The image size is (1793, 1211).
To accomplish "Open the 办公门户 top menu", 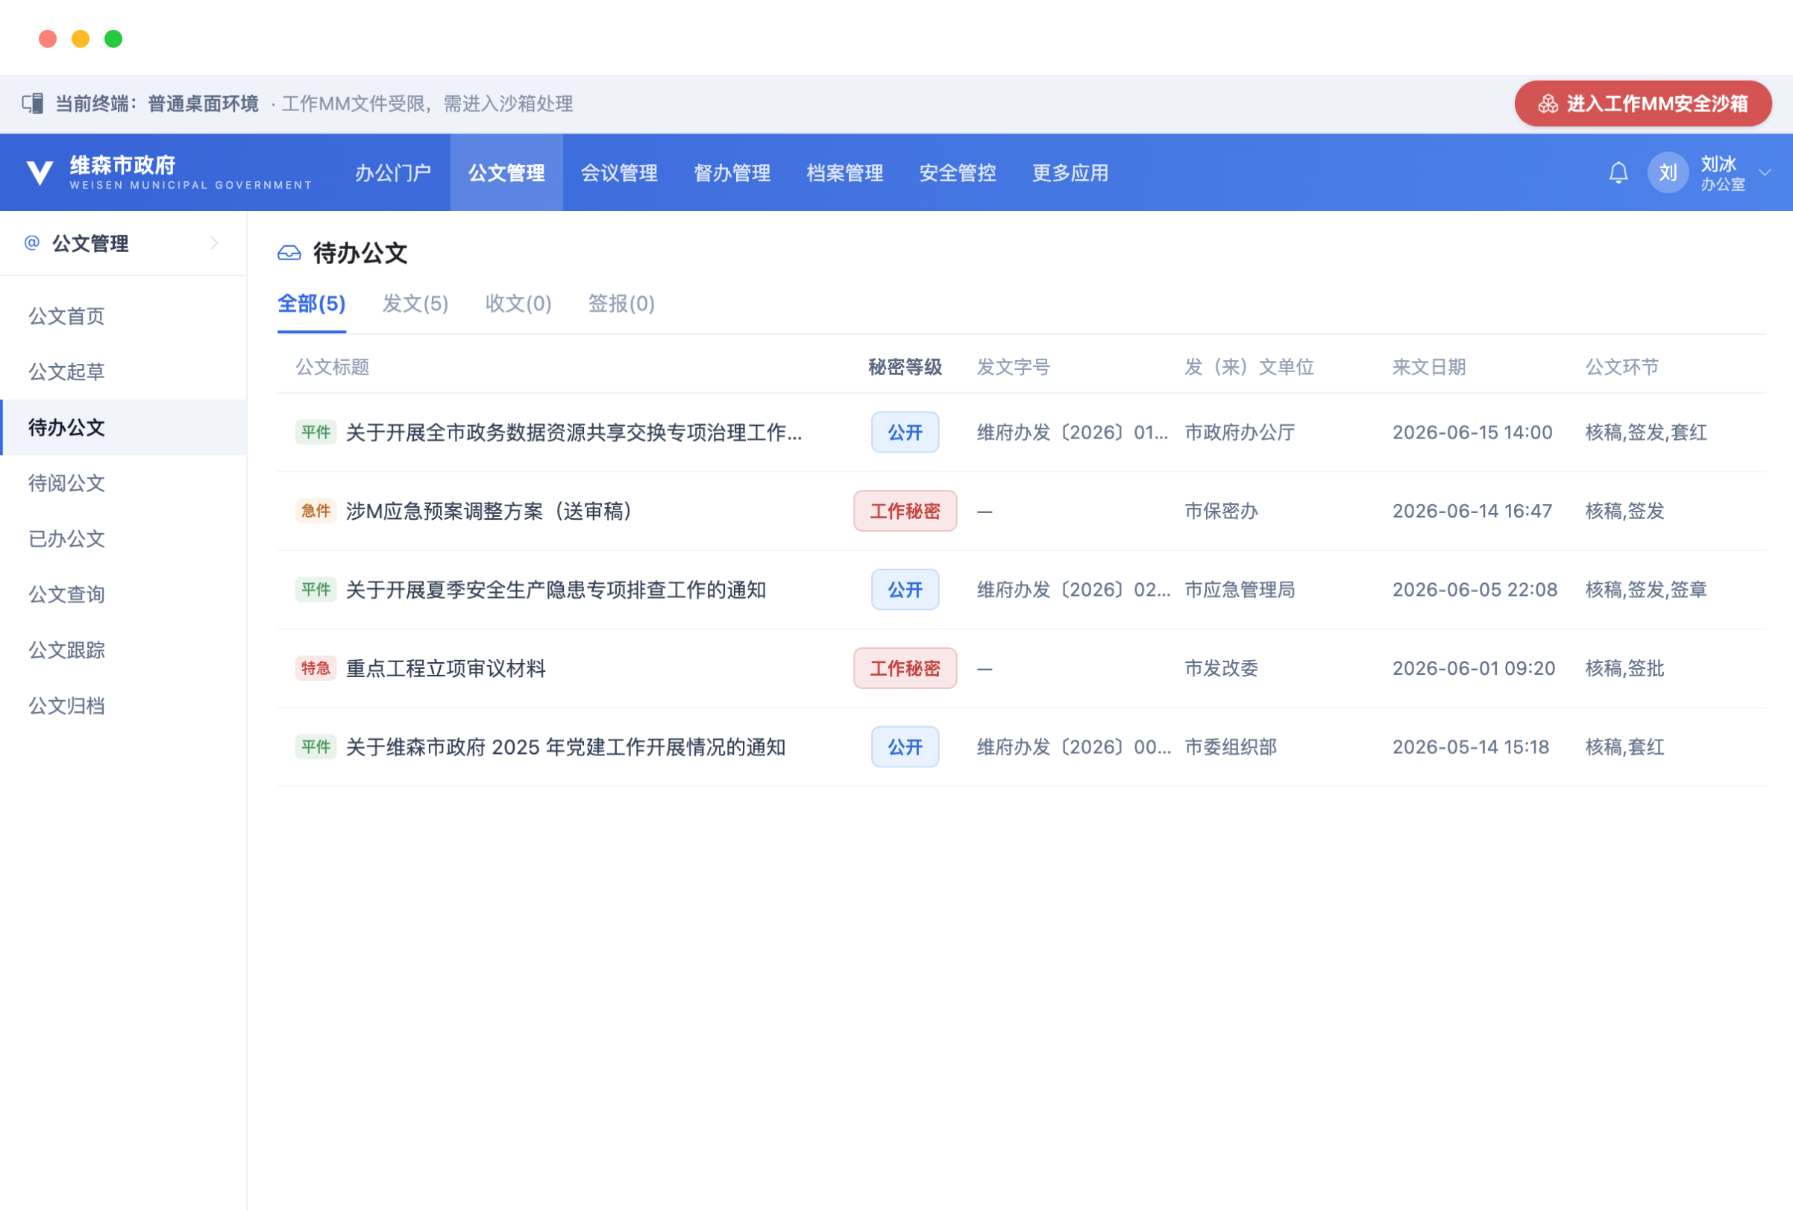I will click(393, 173).
